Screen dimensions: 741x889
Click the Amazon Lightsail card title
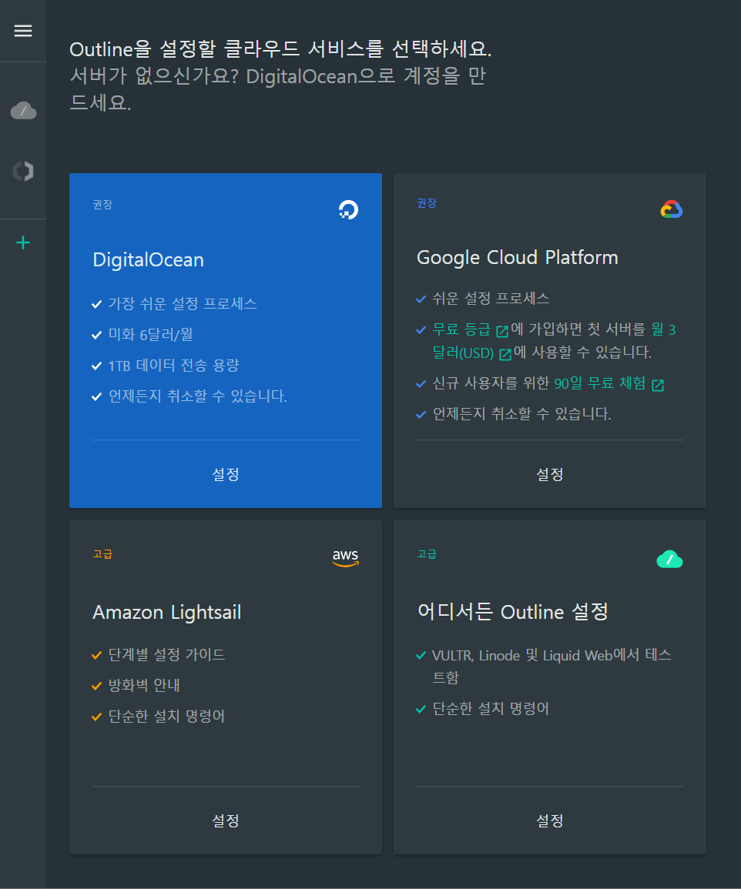click(167, 613)
